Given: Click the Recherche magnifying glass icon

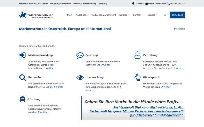Looking at the screenshot, I should [23, 77].
